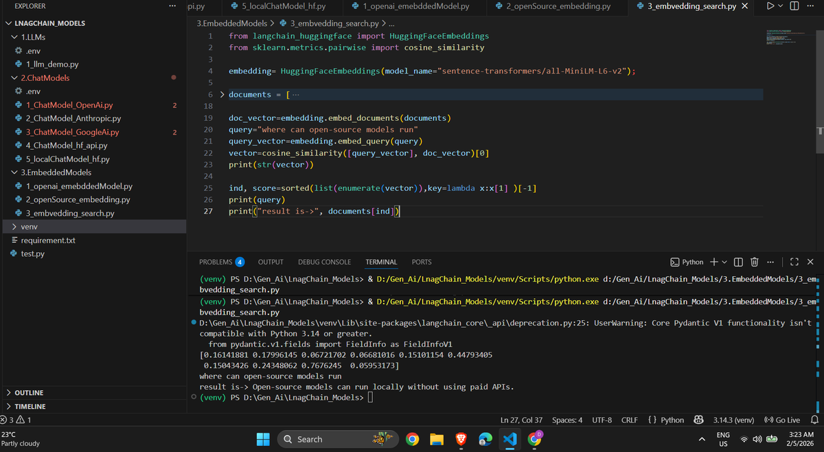The image size is (824, 452).
Task: Open File Explorer from the taskbar
Action: (x=437, y=439)
